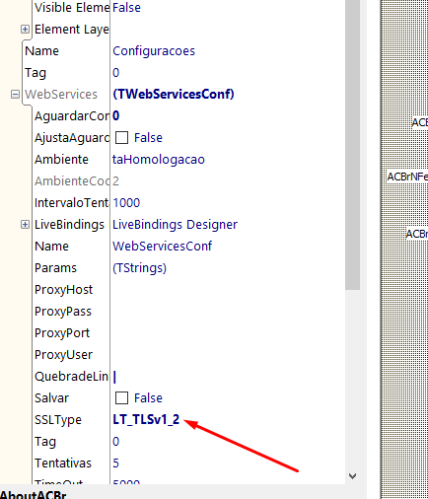The image size is (428, 499).
Task: Toggle the AjustaAguardo False checkbox
Action: pos(121,138)
